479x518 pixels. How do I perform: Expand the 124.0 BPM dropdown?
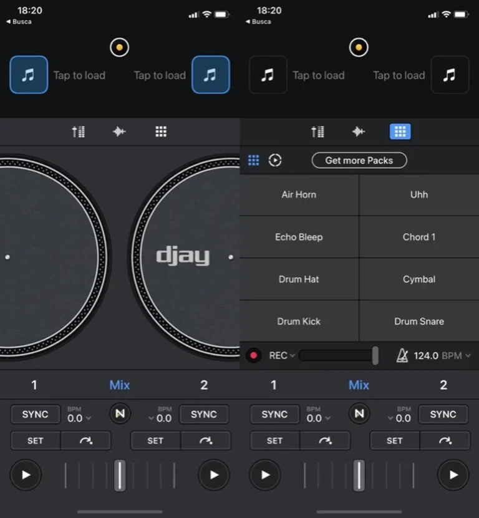[468, 356]
